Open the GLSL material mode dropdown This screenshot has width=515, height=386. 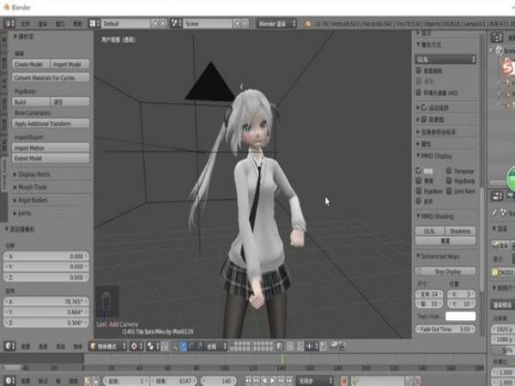pos(445,59)
